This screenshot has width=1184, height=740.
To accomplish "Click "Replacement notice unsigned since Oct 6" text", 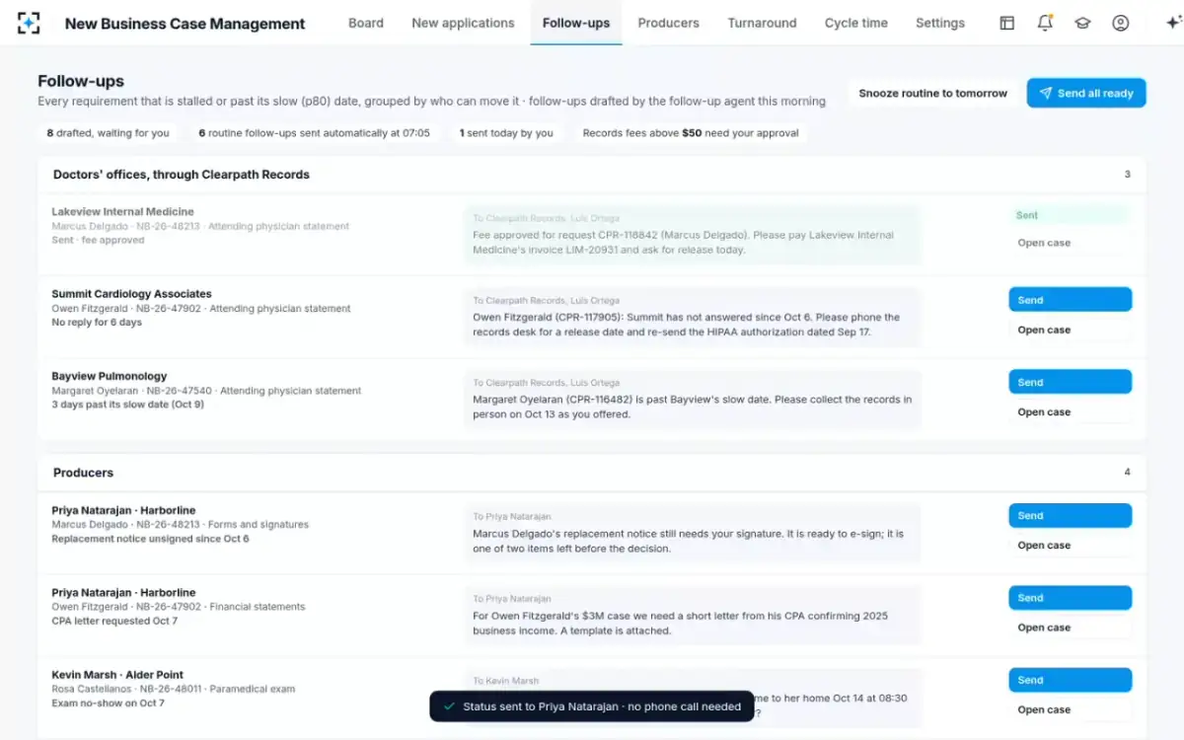I will 150,539.
